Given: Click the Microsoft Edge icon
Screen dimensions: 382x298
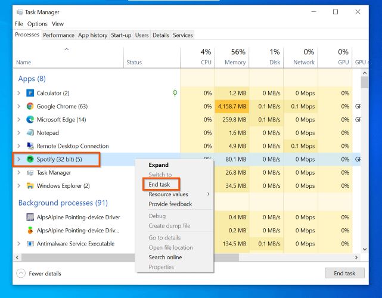Looking at the screenshot, I should point(30,119).
